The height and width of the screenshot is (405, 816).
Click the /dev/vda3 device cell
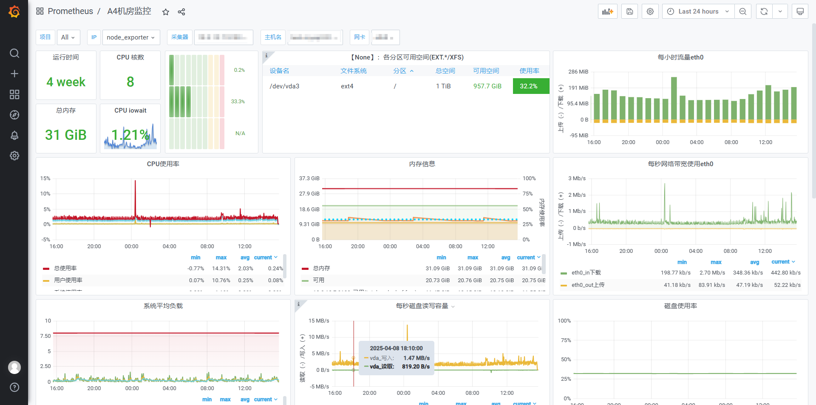(x=284, y=86)
